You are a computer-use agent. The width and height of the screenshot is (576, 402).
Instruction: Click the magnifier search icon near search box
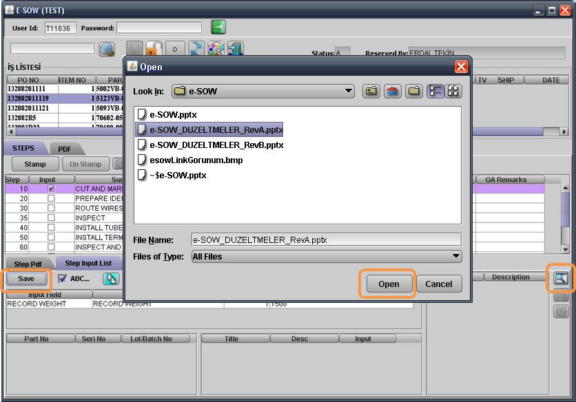(x=107, y=49)
